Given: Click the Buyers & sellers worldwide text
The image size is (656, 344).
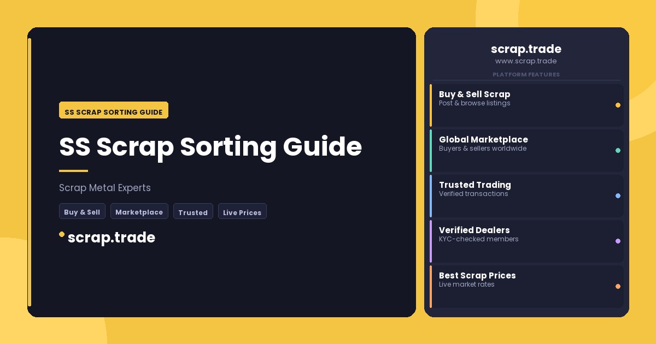Looking at the screenshot, I should pyautogui.click(x=483, y=149).
